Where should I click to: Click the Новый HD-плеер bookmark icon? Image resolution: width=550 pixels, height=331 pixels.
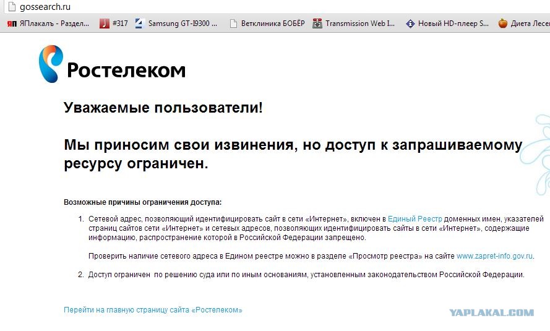(410, 24)
